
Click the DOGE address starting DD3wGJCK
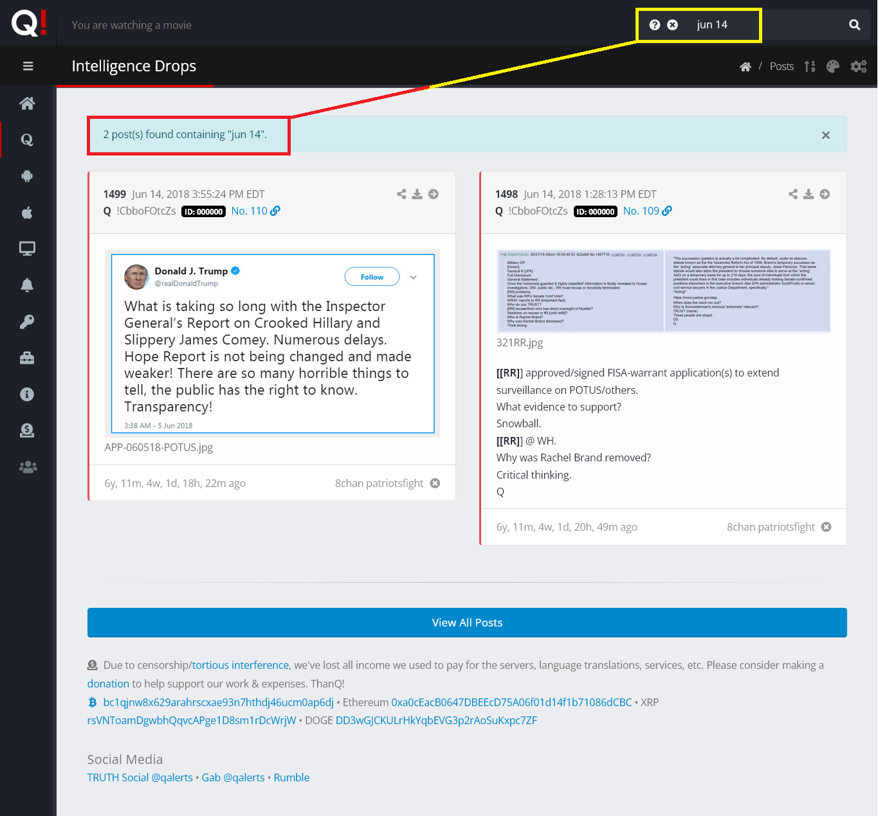pyautogui.click(x=436, y=720)
